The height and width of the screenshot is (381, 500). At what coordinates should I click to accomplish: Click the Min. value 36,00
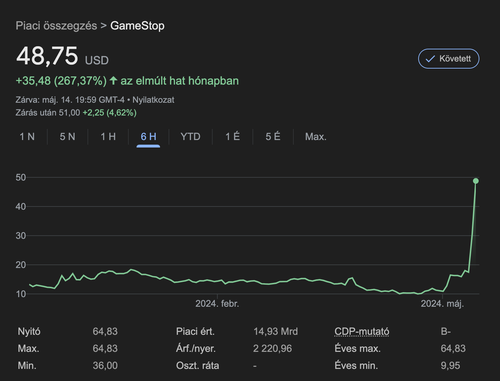(x=105, y=366)
